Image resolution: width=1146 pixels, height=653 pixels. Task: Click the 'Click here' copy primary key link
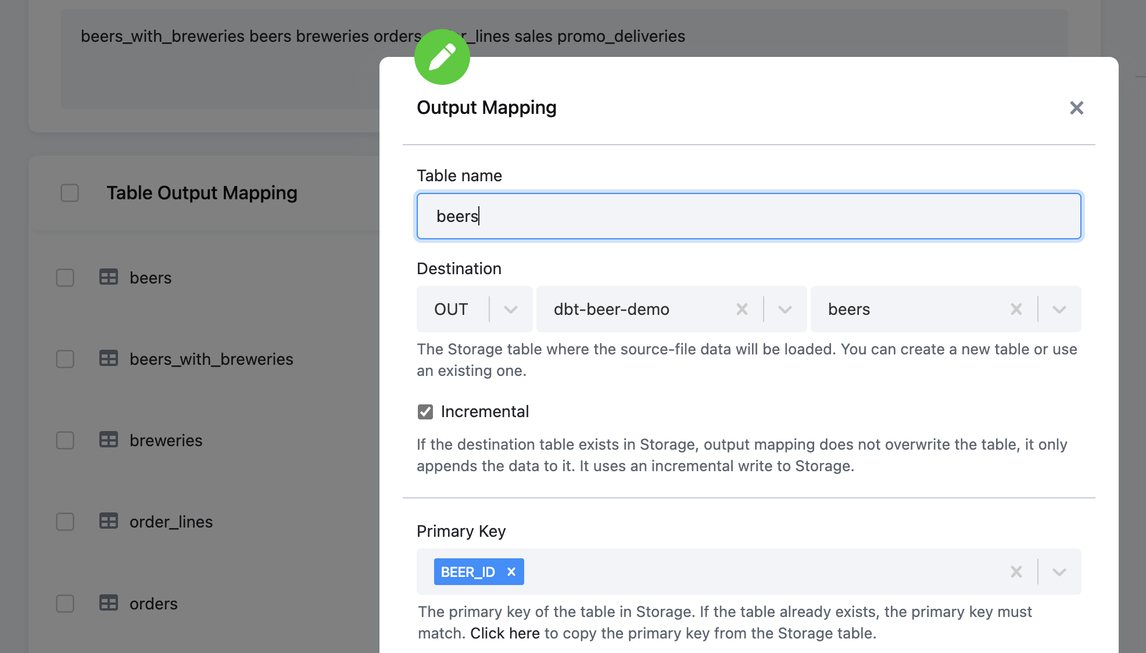(505, 633)
